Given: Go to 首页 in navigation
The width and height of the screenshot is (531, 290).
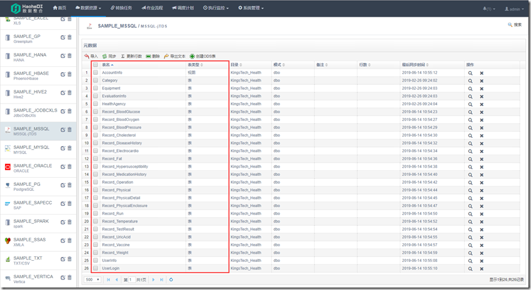Looking at the screenshot, I should click(x=59, y=7).
